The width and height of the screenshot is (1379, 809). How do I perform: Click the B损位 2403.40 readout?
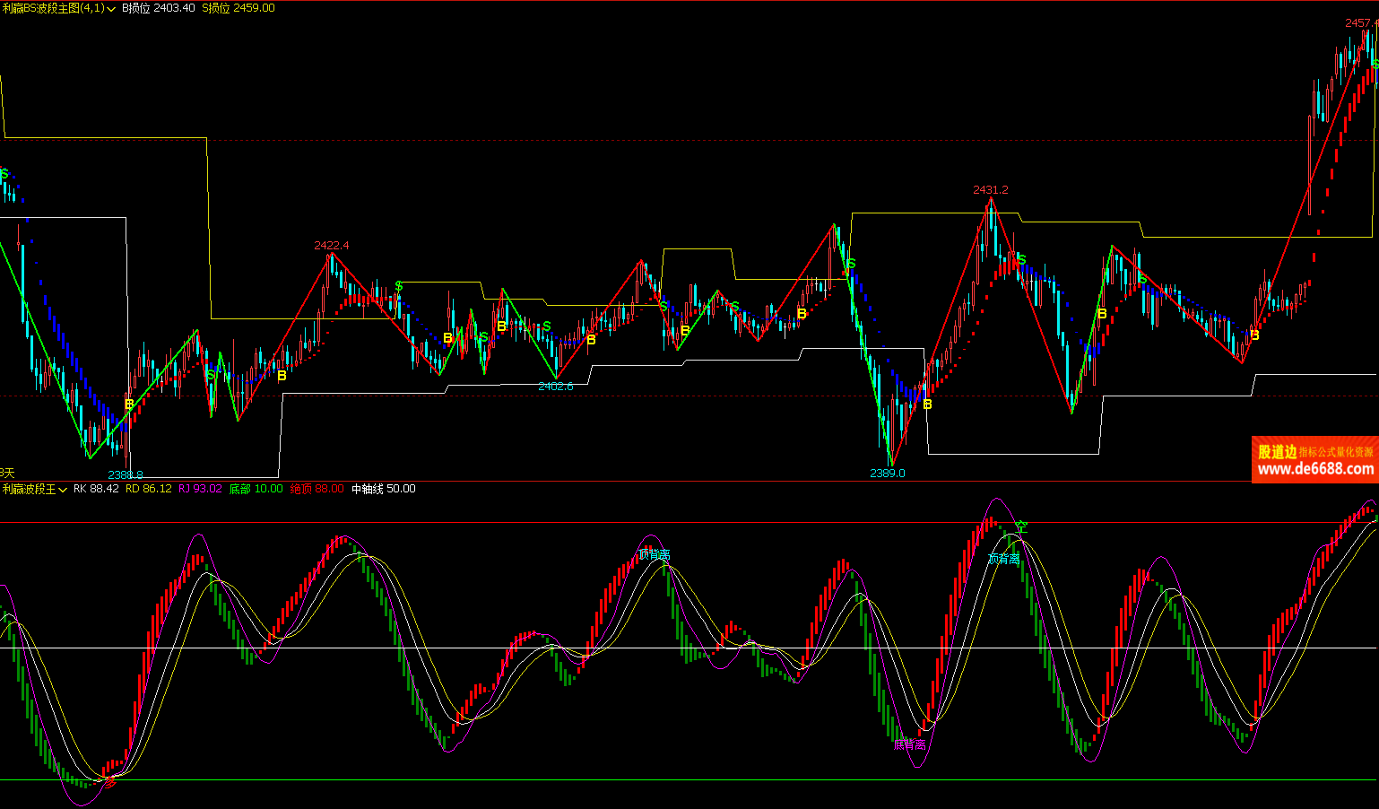(x=159, y=8)
